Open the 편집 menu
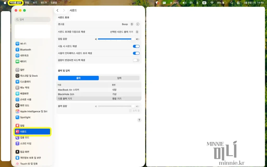Viewport: 267px width, 167px height. click(27, 3)
